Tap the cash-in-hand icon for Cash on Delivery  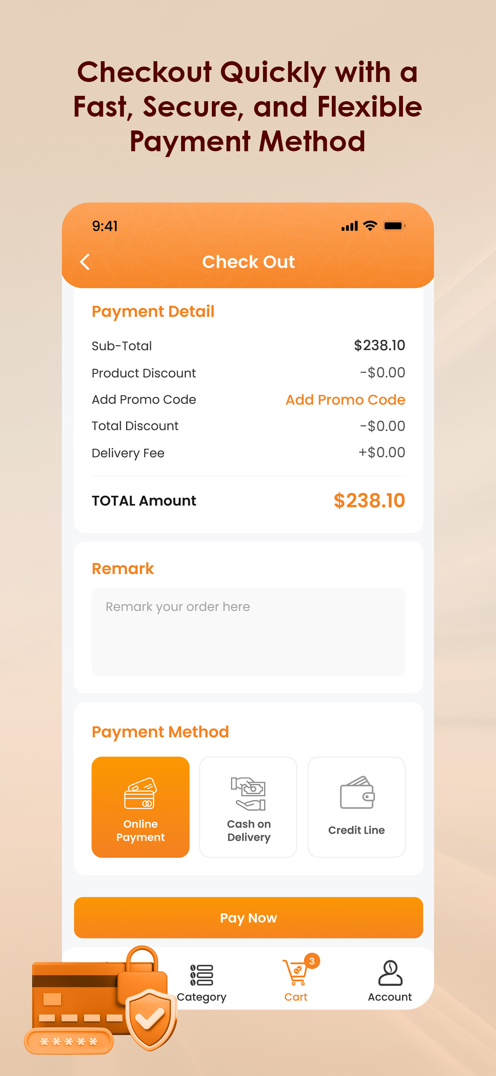[x=248, y=793]
